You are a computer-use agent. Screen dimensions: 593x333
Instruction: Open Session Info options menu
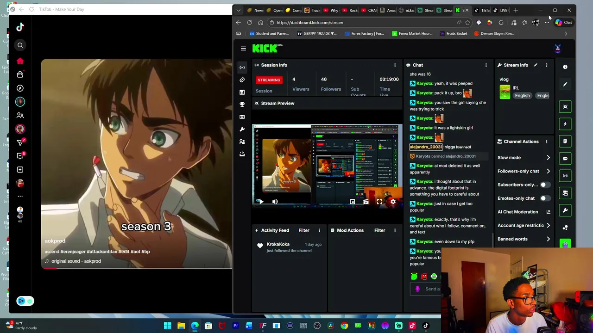pyautogui.click(x=395, y=65)
